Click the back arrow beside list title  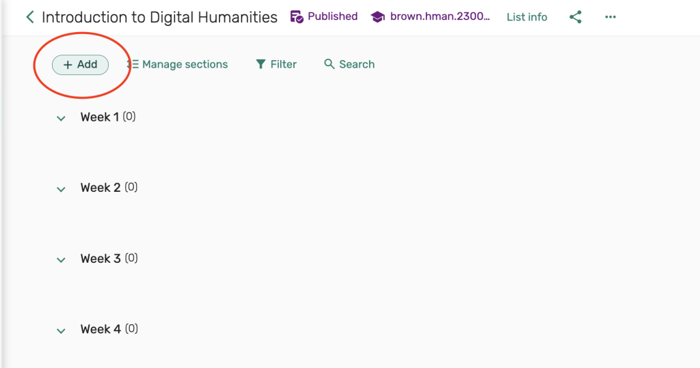coord(30,17)
